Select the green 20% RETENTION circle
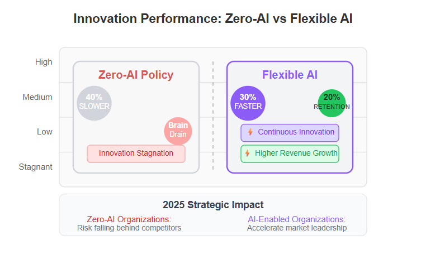The image size is (421, 264). click(332, 103)
